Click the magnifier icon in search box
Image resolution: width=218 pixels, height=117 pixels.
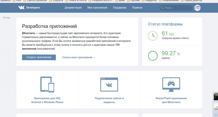point(162,8)
